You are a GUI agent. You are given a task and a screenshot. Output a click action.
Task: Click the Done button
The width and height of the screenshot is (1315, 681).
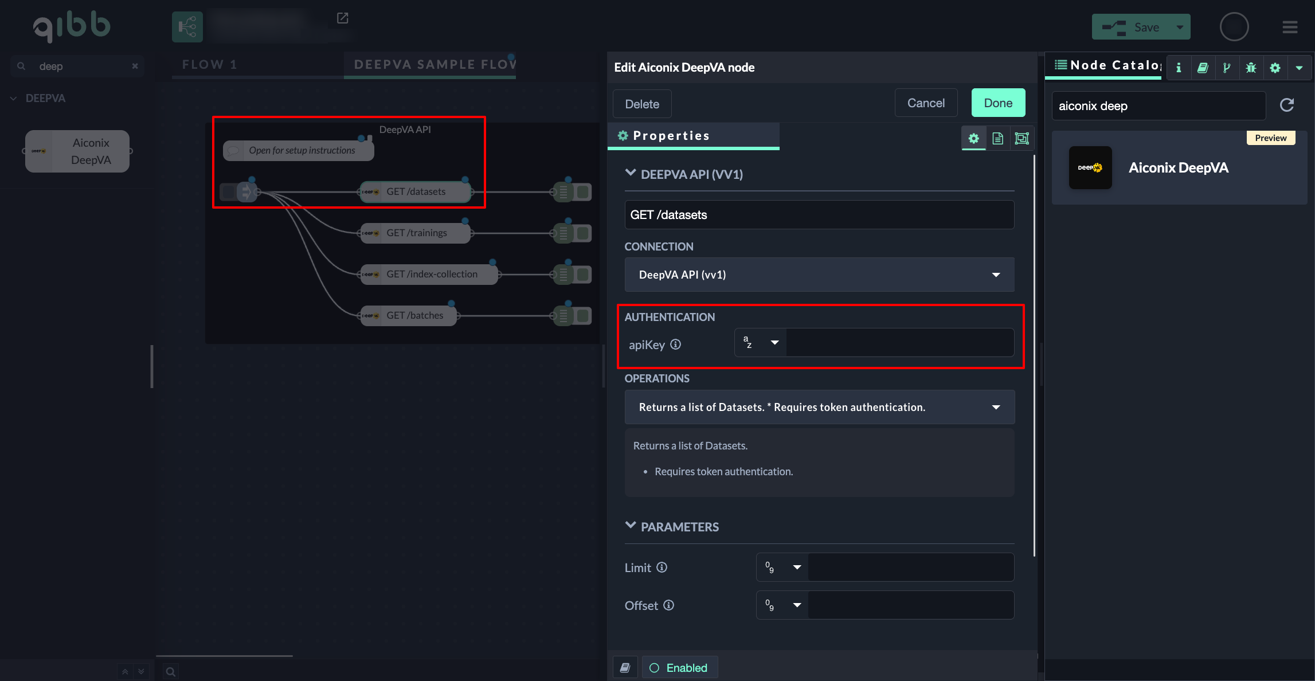tap(998, 103)
